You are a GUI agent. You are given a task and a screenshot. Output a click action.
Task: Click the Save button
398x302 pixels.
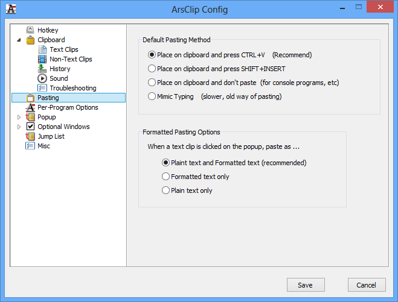[x=305, y=285]
